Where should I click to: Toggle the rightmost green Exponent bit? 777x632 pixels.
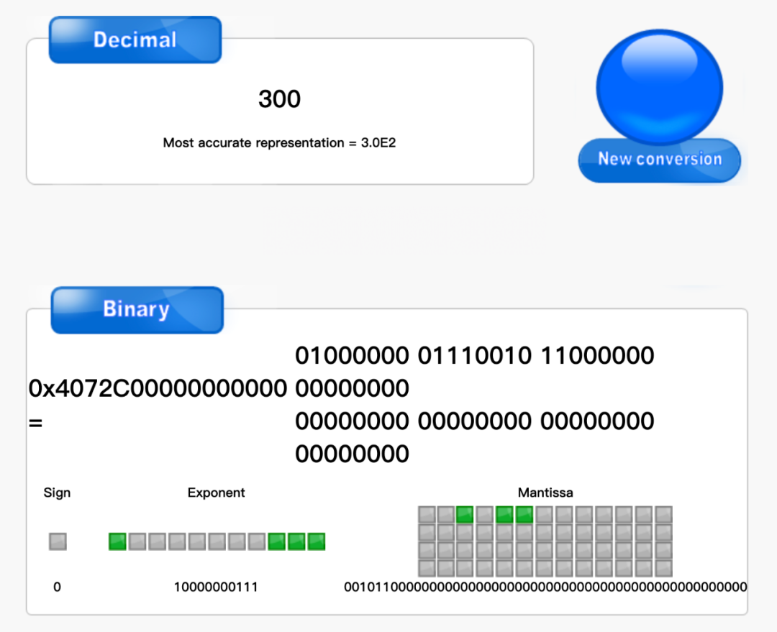click(316, 541)
